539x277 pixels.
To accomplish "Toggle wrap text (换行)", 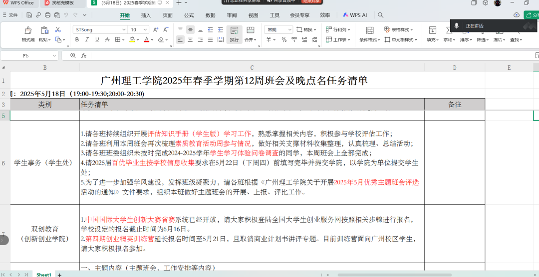I will pos(234,34).
